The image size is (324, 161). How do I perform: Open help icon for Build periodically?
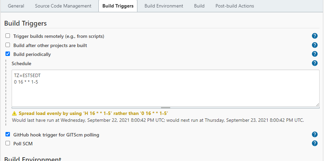[314, 54]
